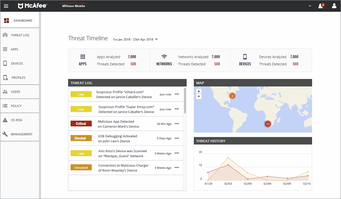The height and width of the screenshot is (199, 341).
Task: Click the Threat Log radar icon in sidebar
Action: tap(5, 35)
